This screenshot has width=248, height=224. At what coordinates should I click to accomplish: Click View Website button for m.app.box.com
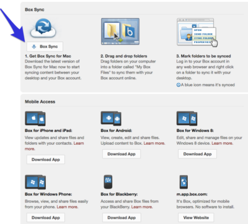pos(196,218)
